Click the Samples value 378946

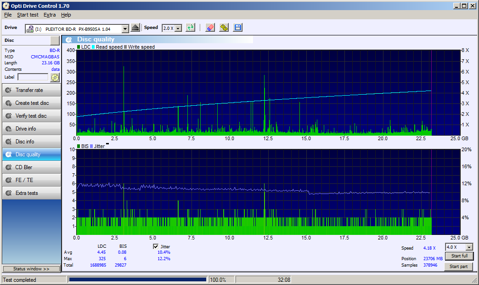click(430, 265)
